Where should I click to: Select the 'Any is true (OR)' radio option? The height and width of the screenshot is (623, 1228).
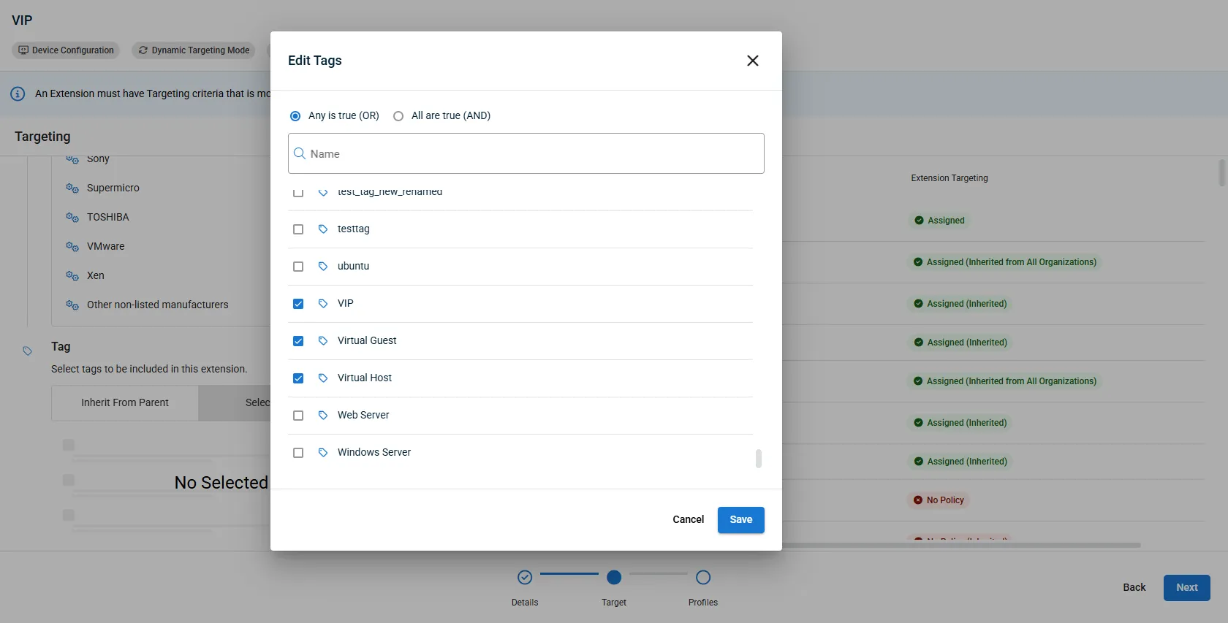tap(295, 116)
